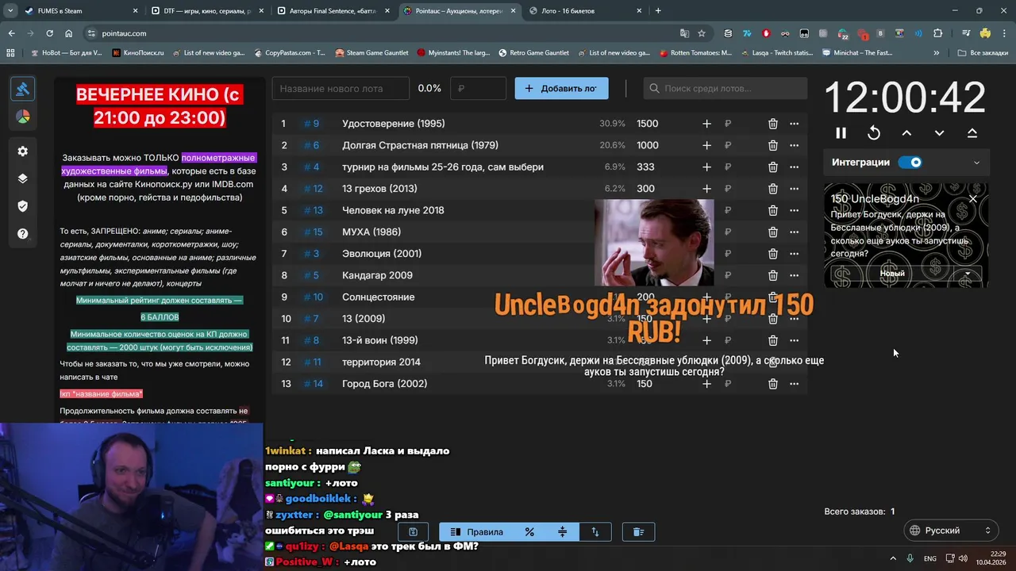Open settings gear in the Pointauc sidebar
Image resolution: width=1016 pixels, height=571 pixels.
[22, 151]
